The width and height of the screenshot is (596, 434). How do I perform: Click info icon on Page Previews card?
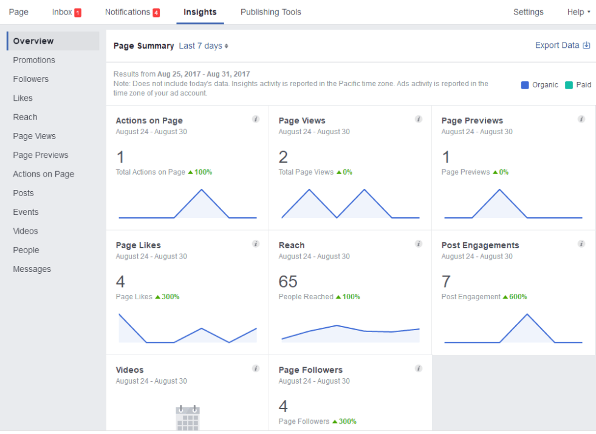click(x=581, y=120)
